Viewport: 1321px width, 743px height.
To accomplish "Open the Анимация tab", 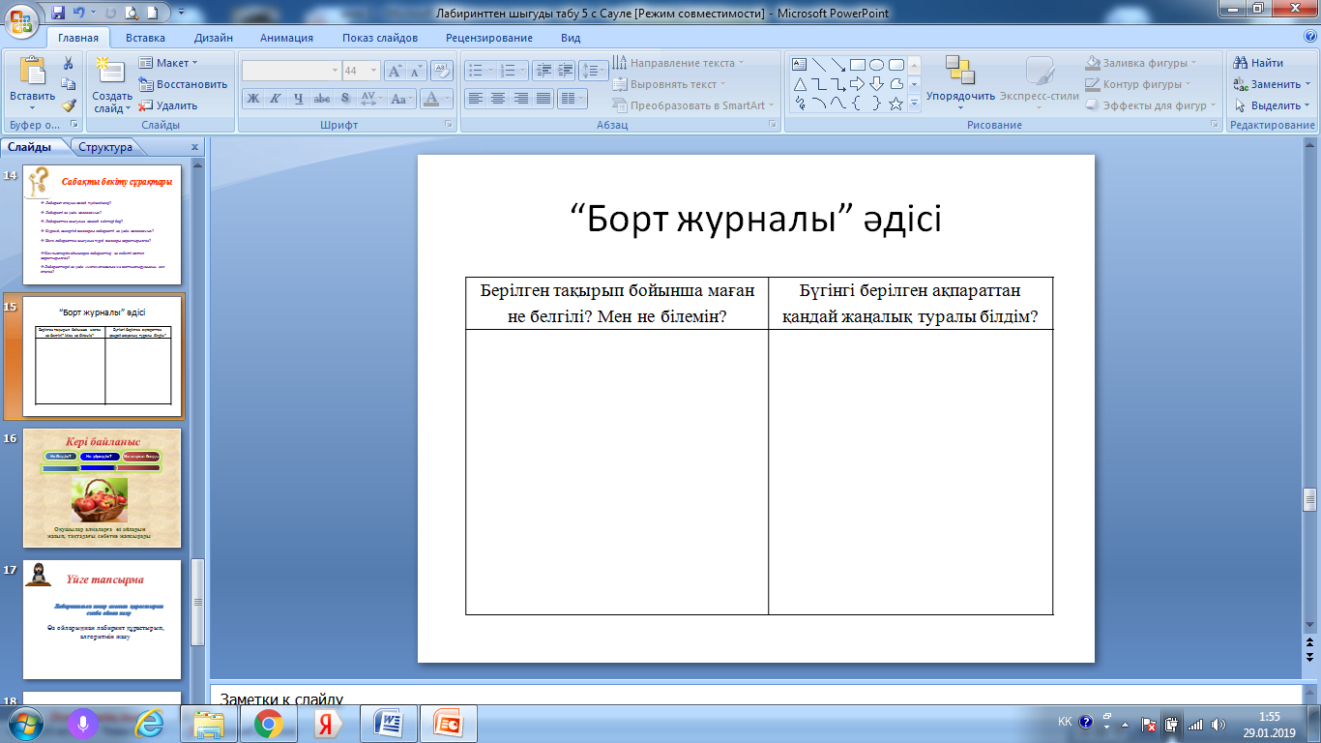I will [286, 38].
